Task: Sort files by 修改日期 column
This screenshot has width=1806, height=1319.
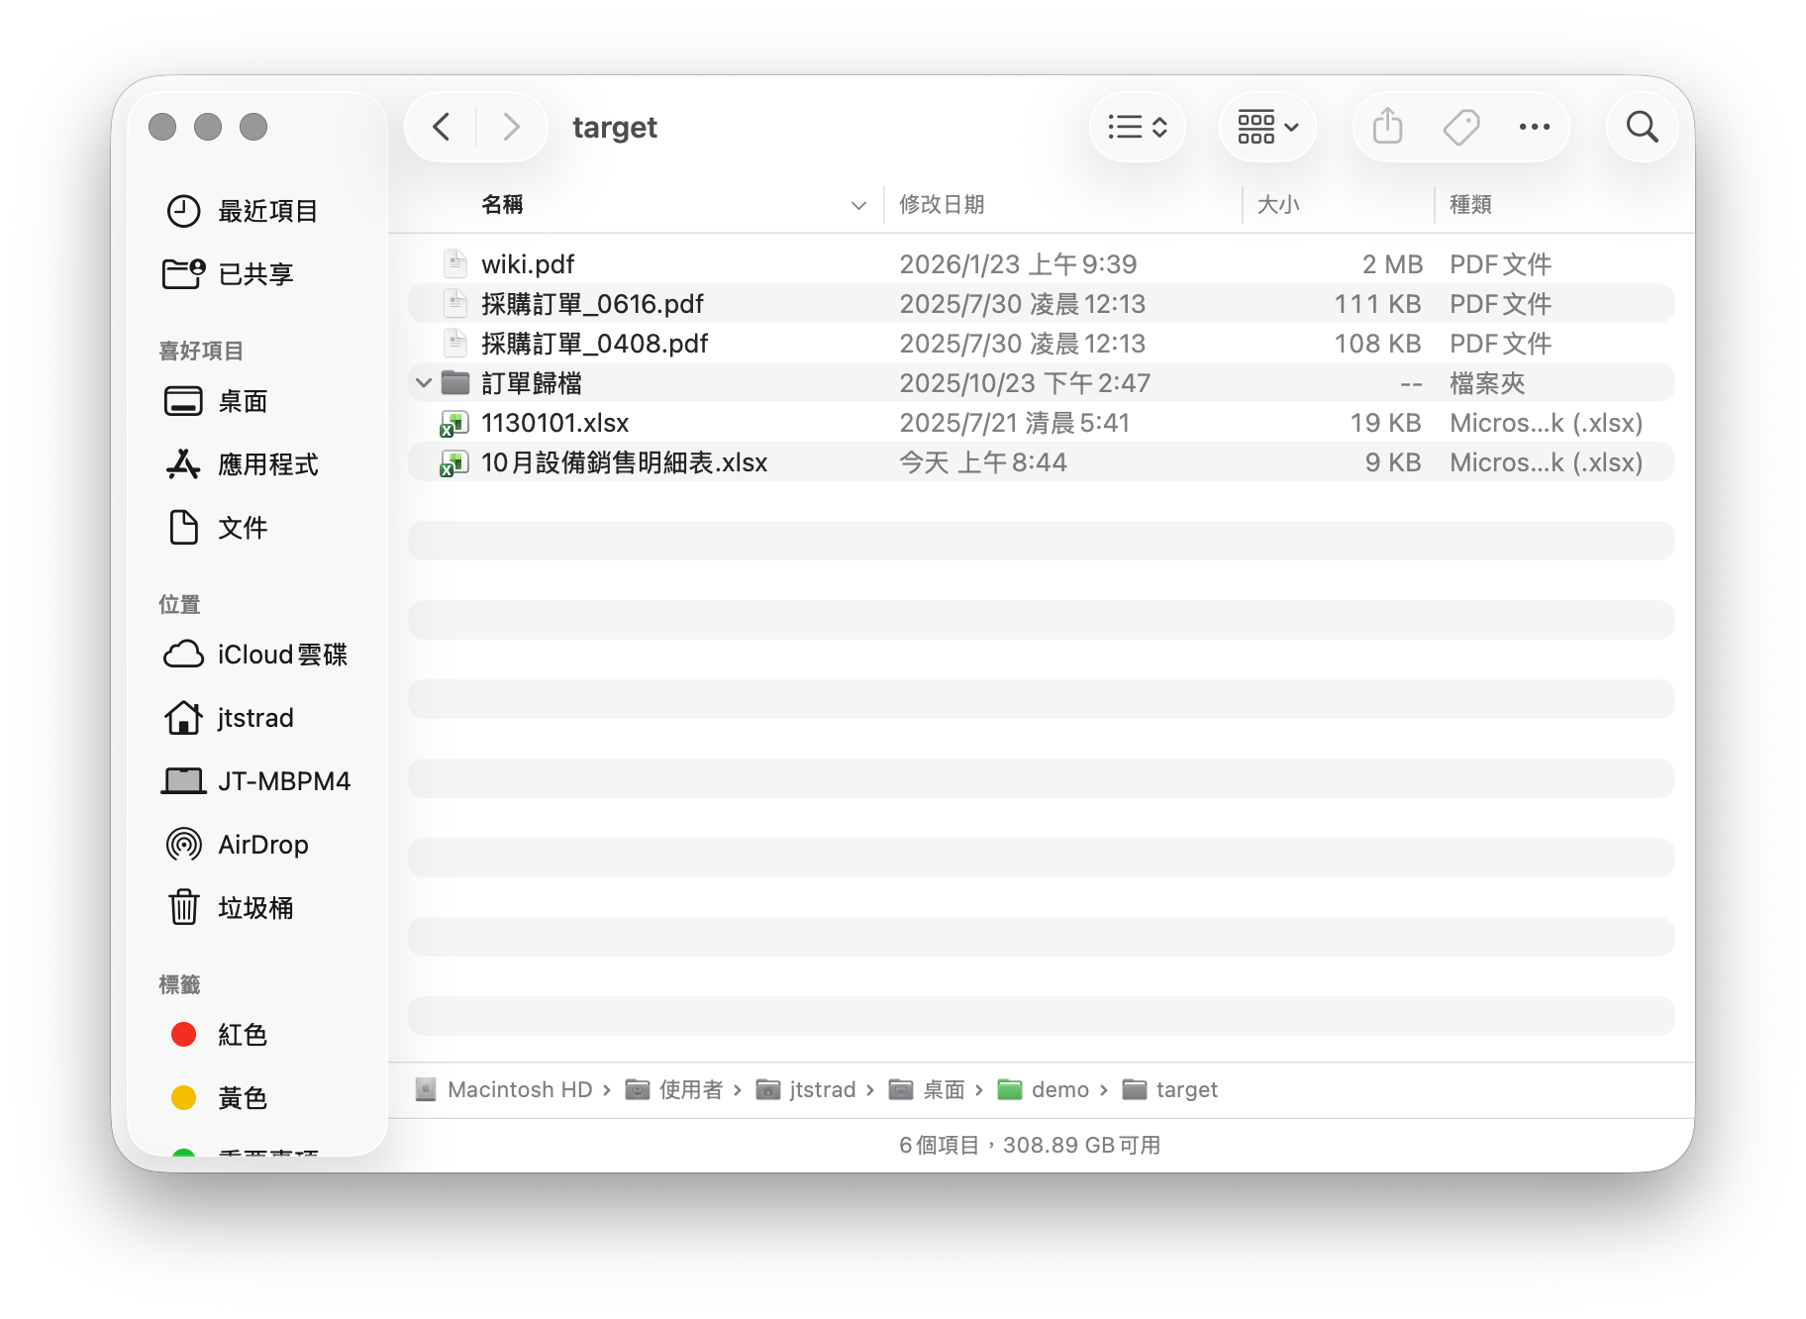Action: point(942,205)
